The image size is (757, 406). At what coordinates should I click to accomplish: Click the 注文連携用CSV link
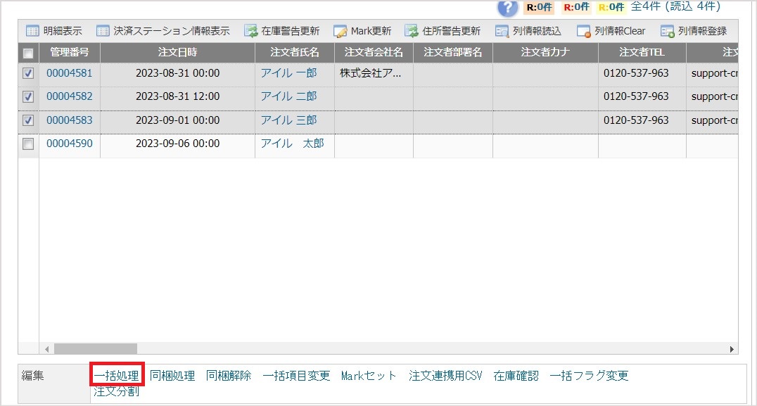(445, 376)
